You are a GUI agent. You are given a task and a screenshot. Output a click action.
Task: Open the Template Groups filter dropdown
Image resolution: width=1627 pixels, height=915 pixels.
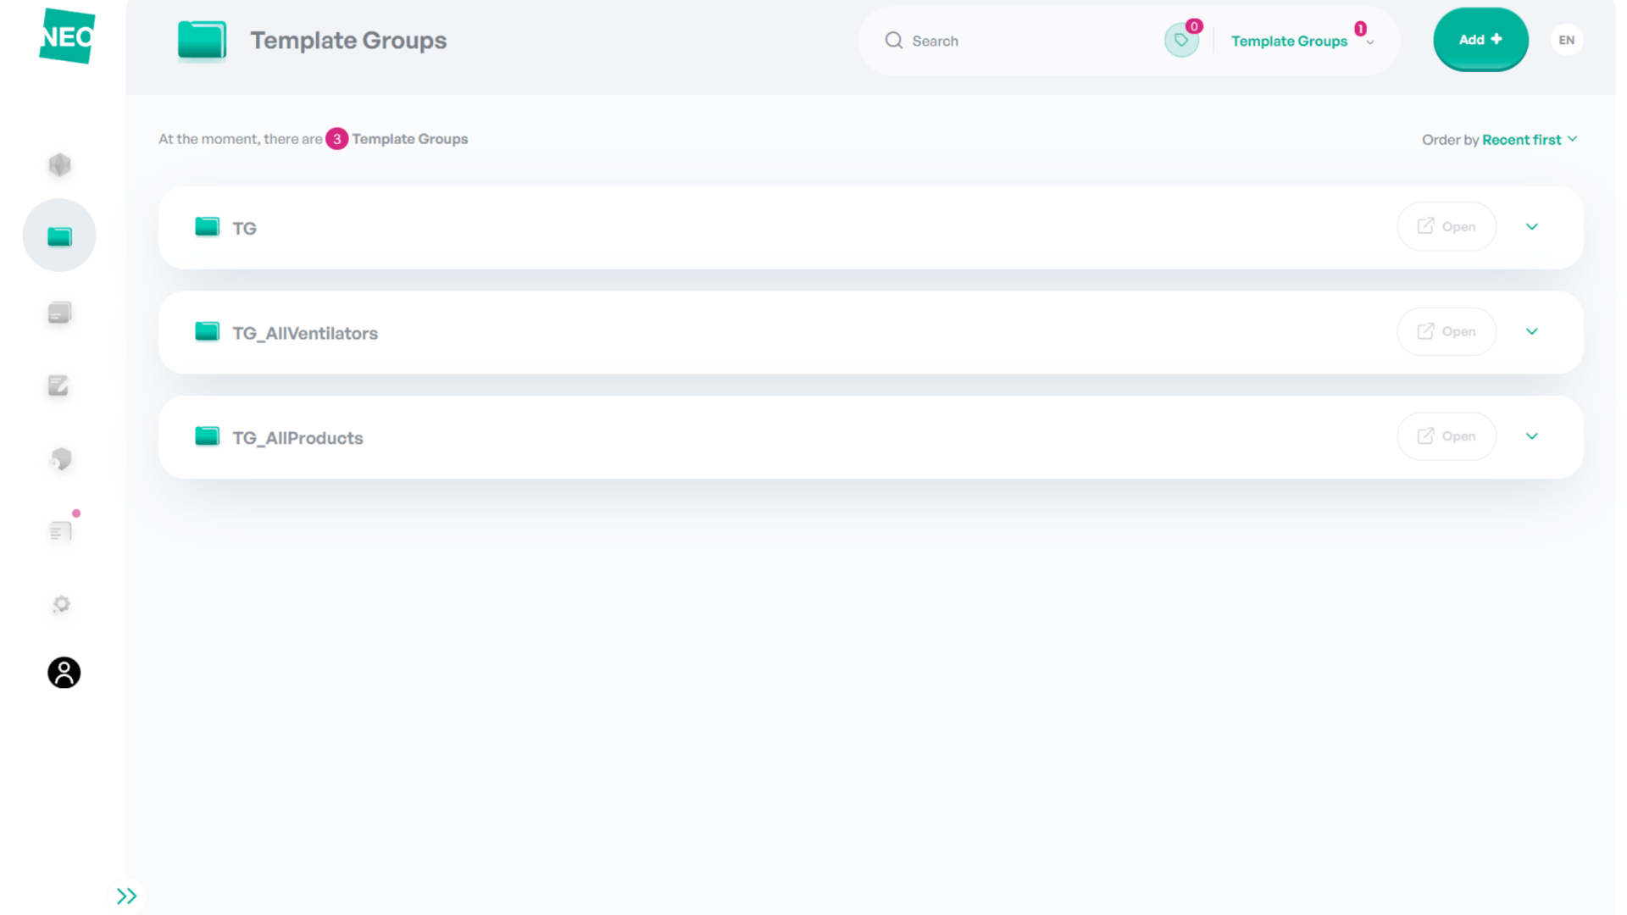[x=1302, y=41]
